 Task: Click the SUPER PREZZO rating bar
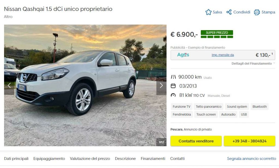[x=217, y=34]
